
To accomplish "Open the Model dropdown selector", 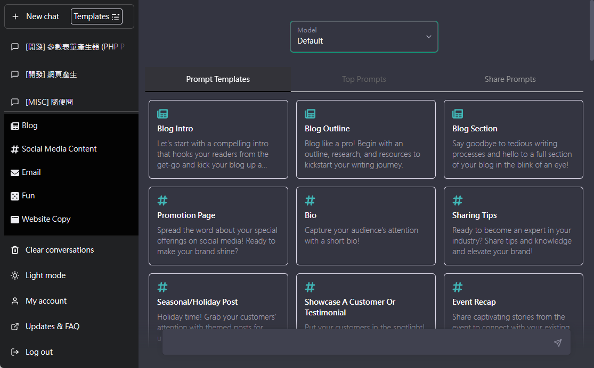I will pos(364,37).
